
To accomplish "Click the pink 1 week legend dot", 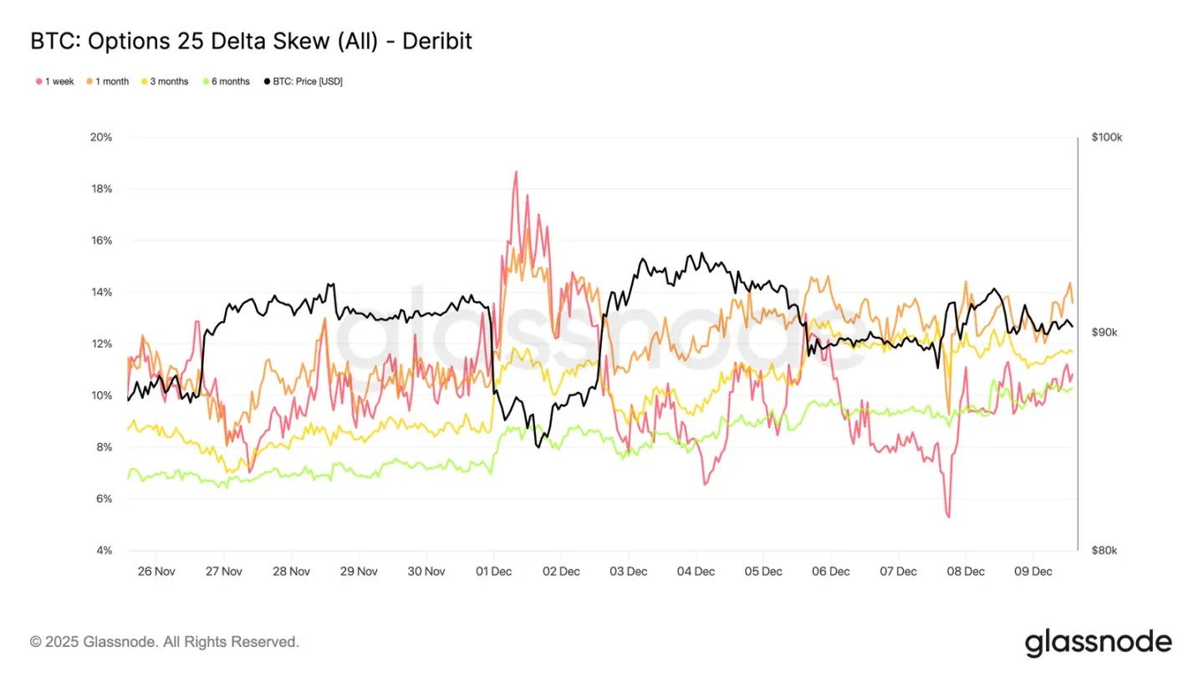I will 38,82.
